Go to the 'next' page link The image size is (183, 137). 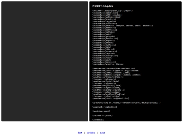point(102,133)
